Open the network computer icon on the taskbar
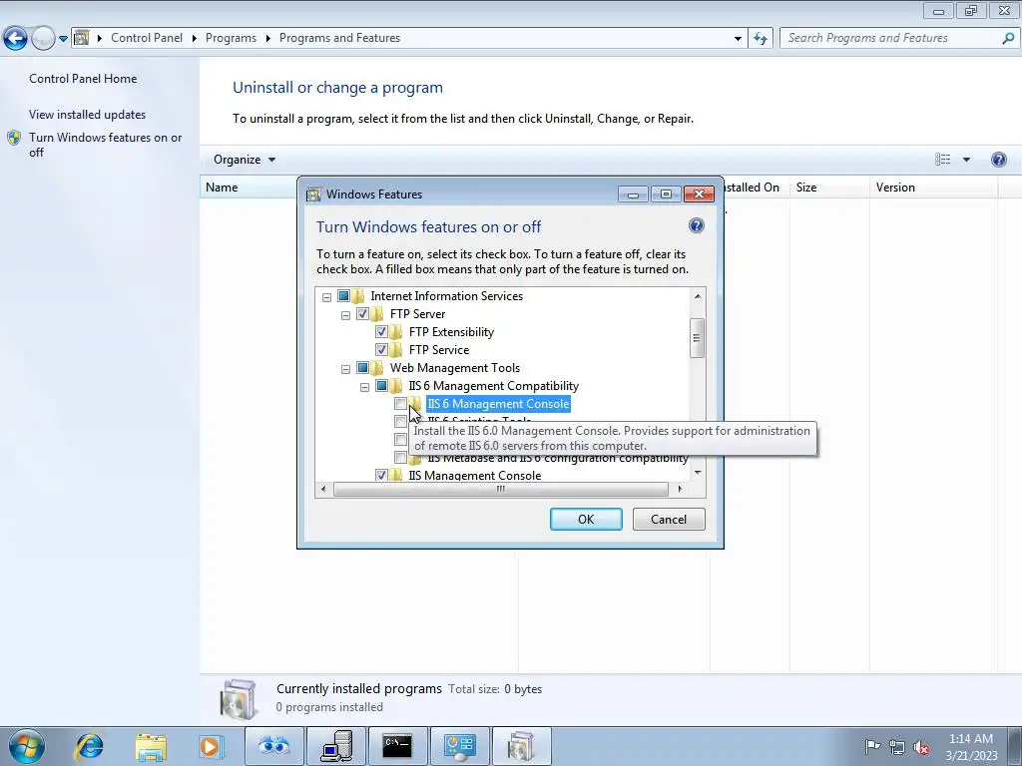Image resolution: width=1022 pixels, height=766 pixels. (335, 746)
